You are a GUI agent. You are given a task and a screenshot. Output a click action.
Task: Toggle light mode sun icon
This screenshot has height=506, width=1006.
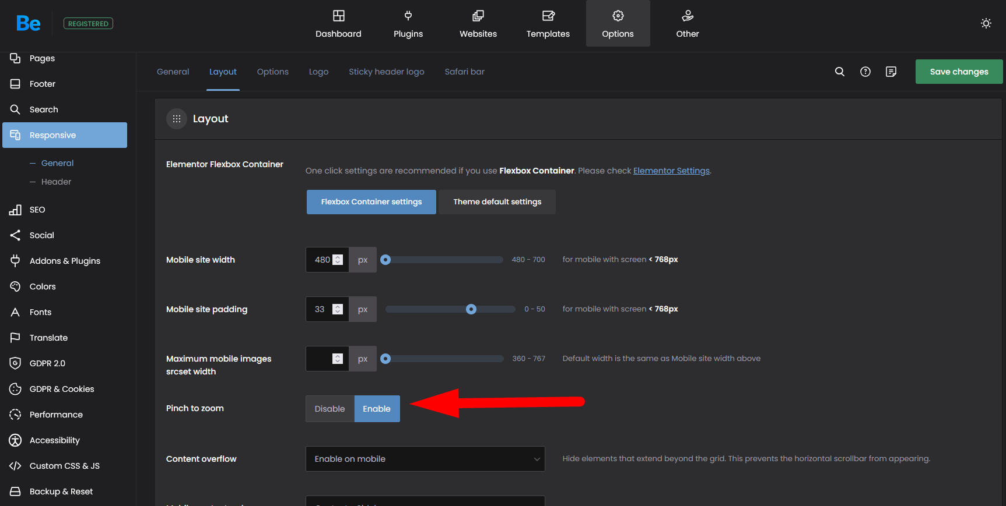click(x=986, y=23)
